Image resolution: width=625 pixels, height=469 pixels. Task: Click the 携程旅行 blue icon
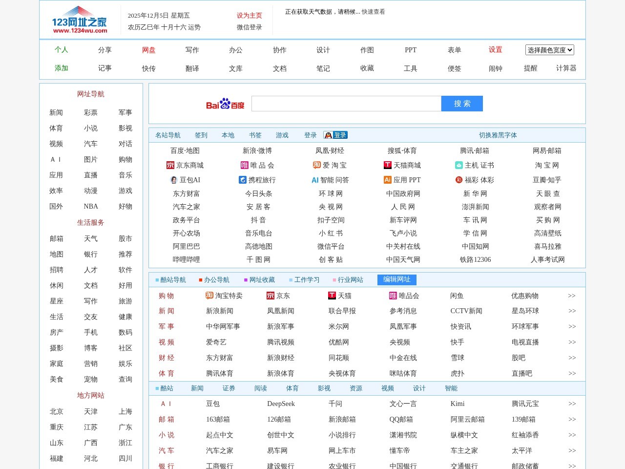(x=243, y=180)
